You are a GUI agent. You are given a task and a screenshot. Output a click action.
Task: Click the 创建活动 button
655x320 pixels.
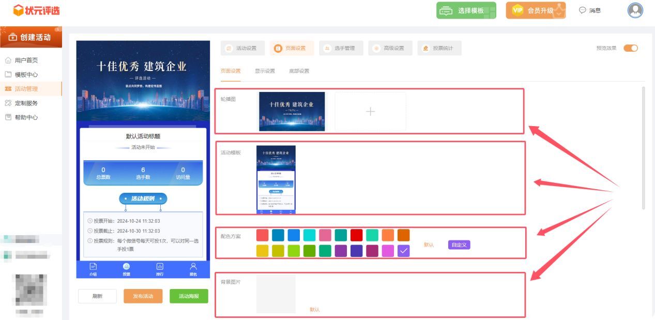pyautogui.click(x=31, y=37)
